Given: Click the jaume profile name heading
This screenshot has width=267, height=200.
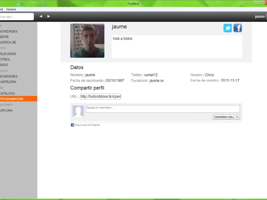Looking at the screenshot, I should [x=119, y=27].
